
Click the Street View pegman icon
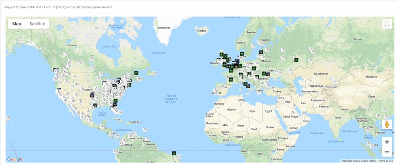point(387,125)
